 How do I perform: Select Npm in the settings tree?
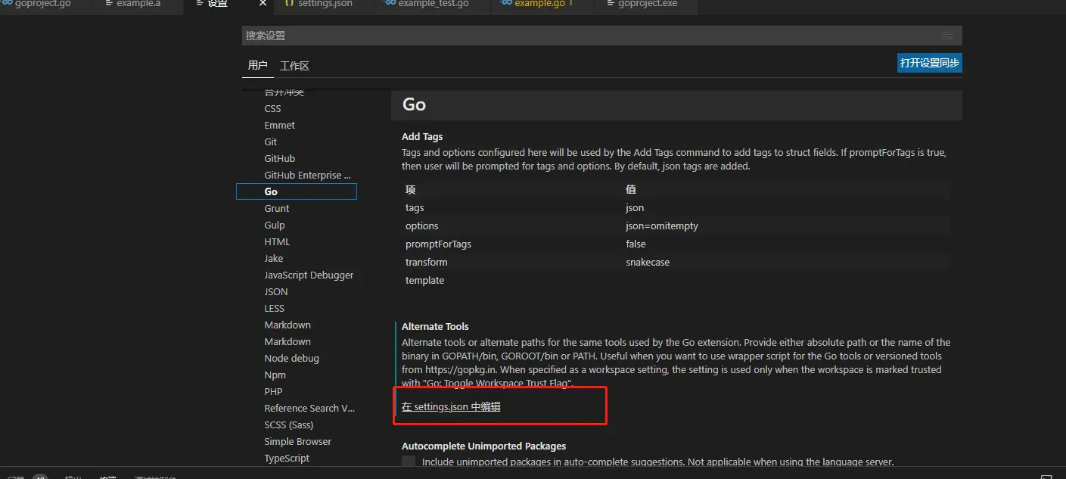click(275, 375)
